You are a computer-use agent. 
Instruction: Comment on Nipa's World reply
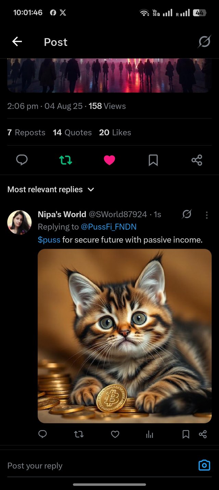(x=42, y=434)
